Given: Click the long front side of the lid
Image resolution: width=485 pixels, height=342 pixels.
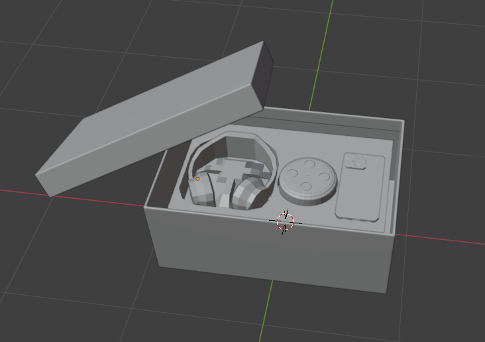Looking at the screenshot, I should point(152,156).
